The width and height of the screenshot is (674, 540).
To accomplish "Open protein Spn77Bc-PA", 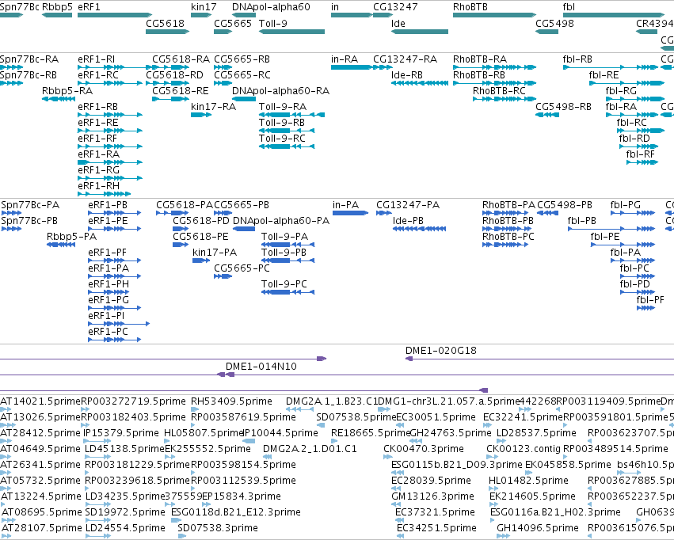I will 12,213.
